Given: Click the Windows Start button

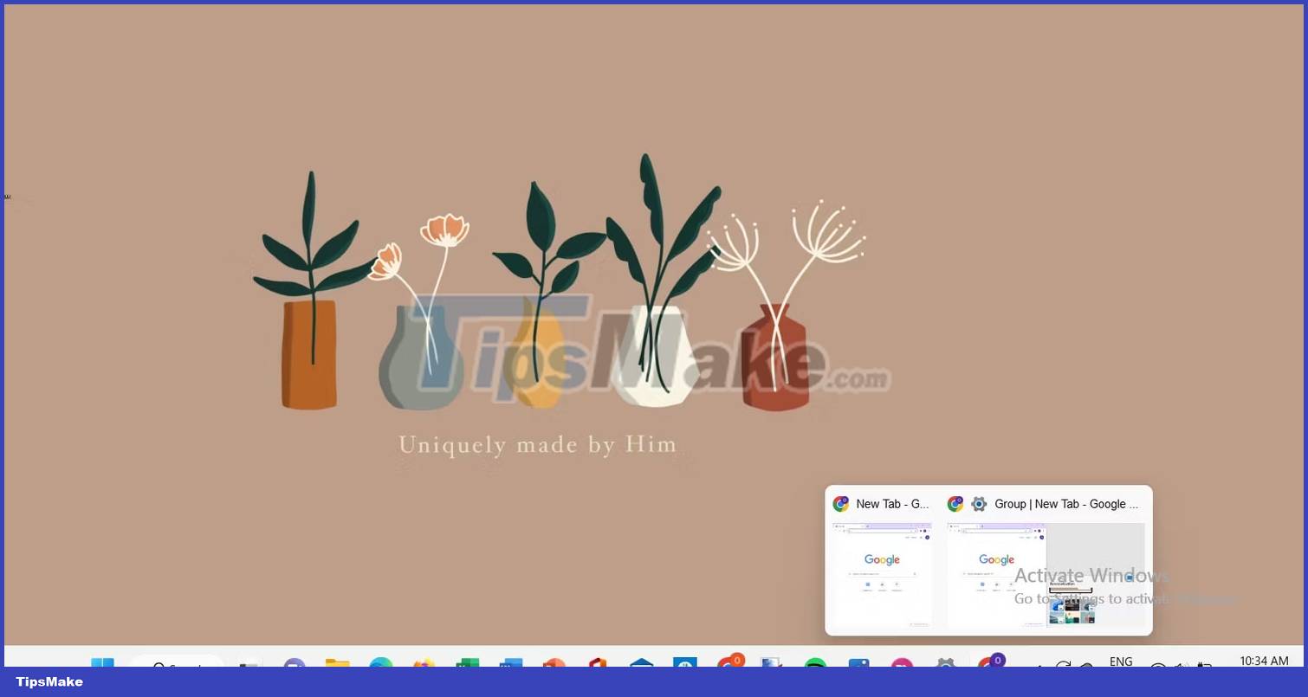Looking at the screenshot, I should click(x=104, y=667).
